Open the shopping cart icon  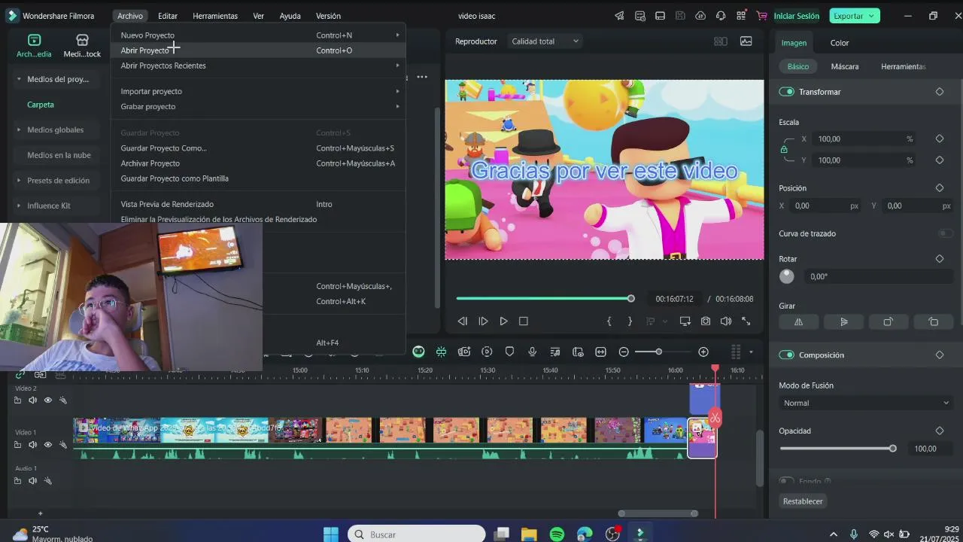(761, 16)
